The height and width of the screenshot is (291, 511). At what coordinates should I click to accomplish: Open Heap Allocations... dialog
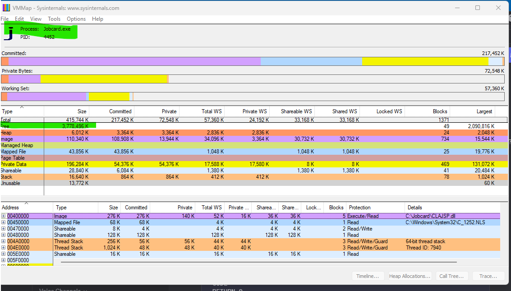[410, 276]
